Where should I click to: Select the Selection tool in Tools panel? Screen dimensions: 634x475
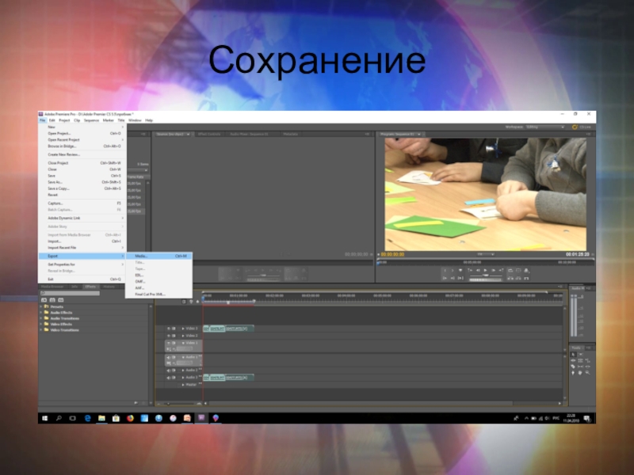pos(573,355)
